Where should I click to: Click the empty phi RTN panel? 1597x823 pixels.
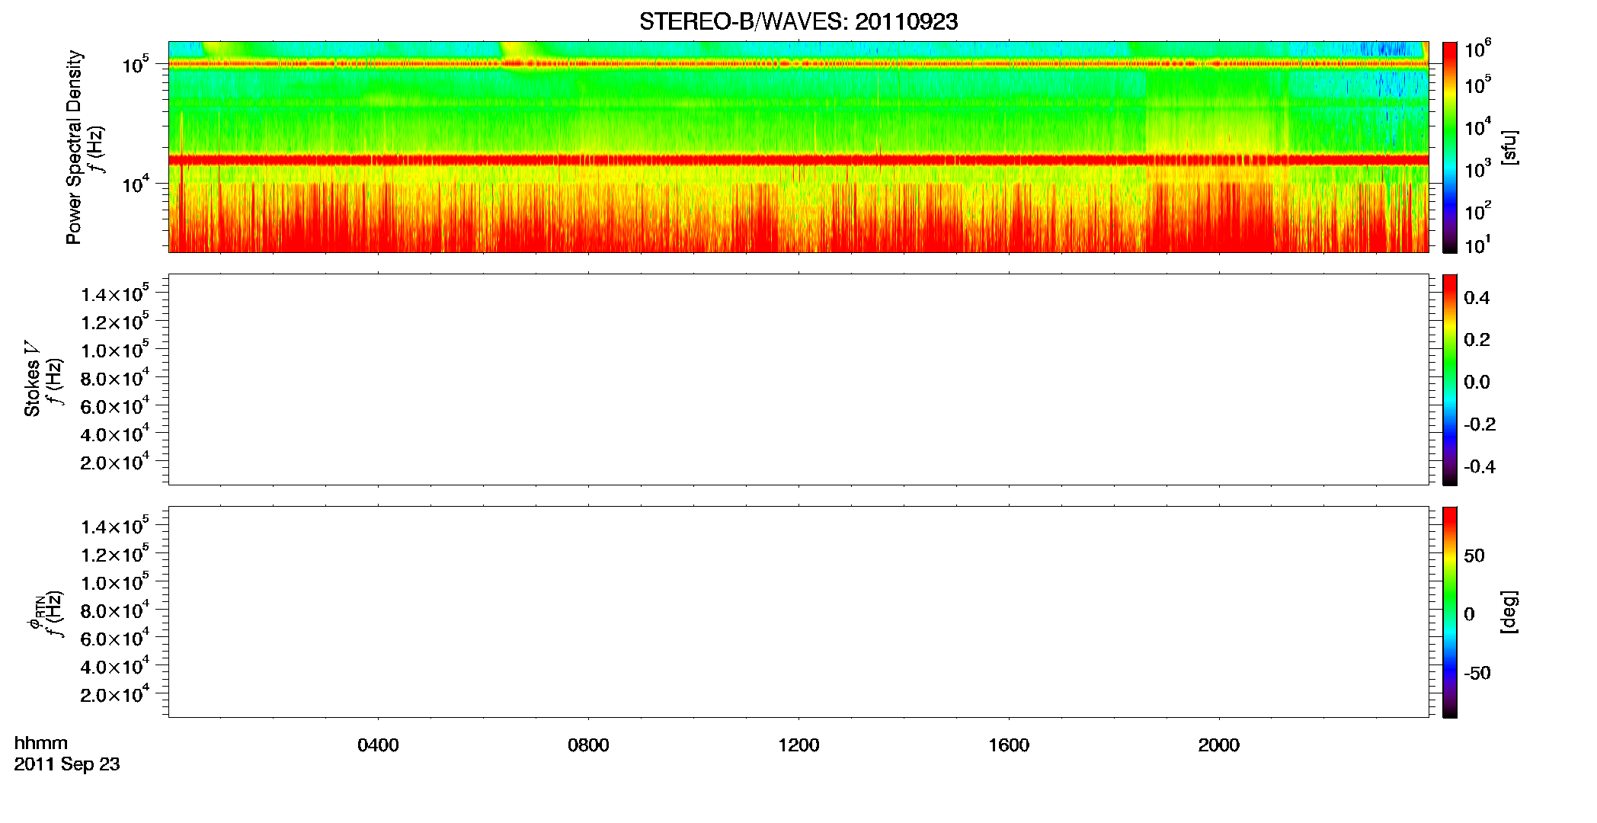(798, 612)
